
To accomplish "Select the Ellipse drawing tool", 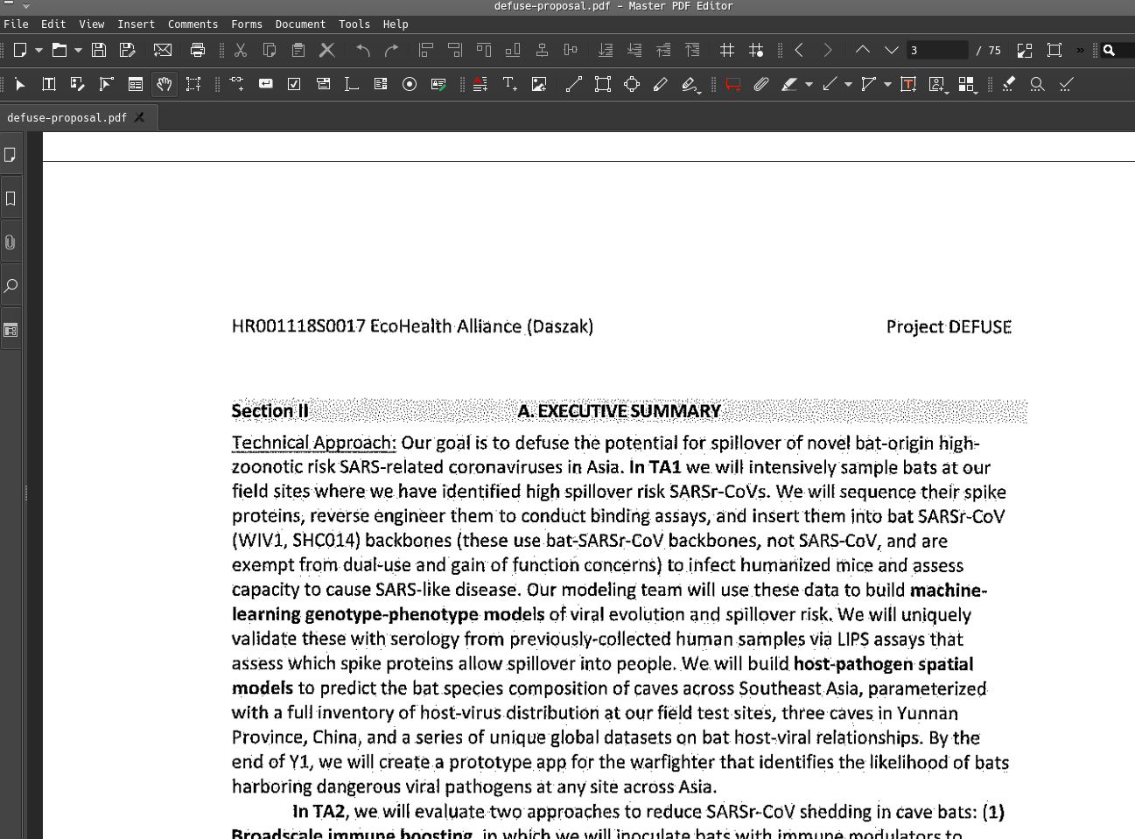I will click(x=632, y=84).
